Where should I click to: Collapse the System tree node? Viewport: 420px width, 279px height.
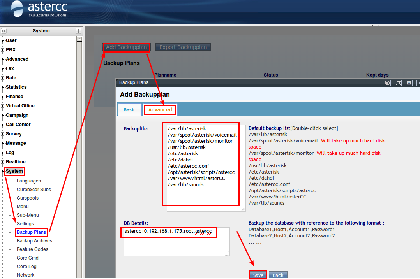pyautogui.click(x=3, y=171)
